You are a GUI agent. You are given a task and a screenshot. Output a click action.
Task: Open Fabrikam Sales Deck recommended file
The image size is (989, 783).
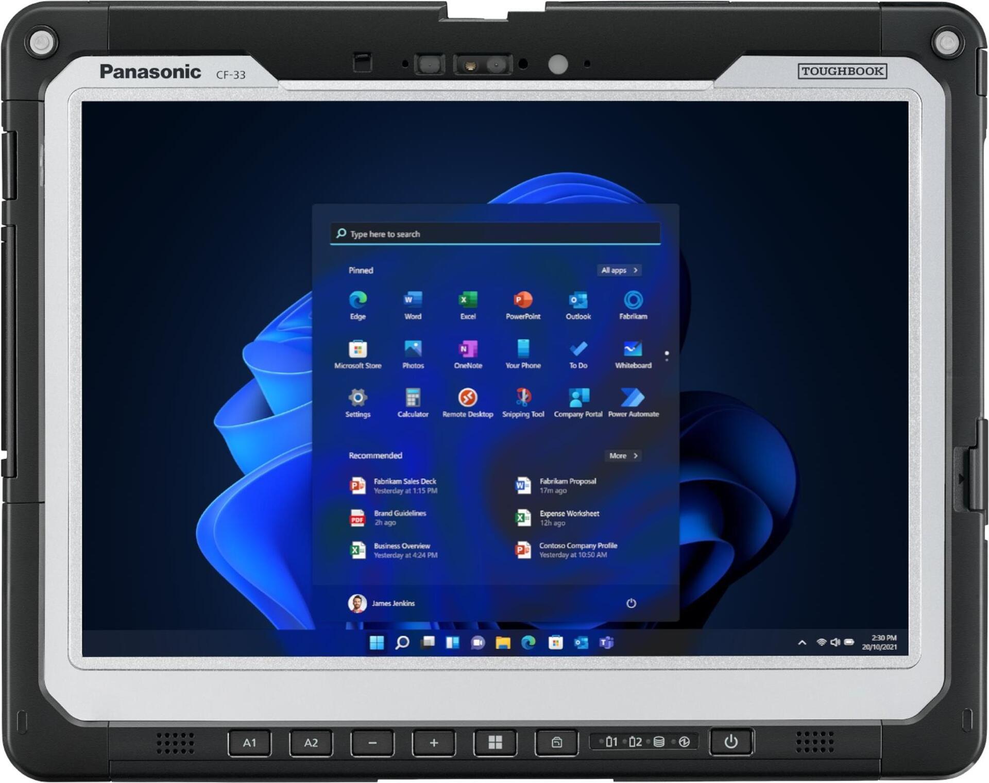pos(394,486)
